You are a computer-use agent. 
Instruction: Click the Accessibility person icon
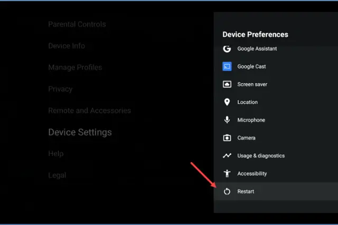coord(227,174)
